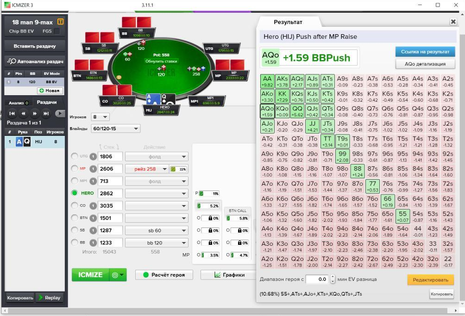Close the Результат panel

pos(453,22)
